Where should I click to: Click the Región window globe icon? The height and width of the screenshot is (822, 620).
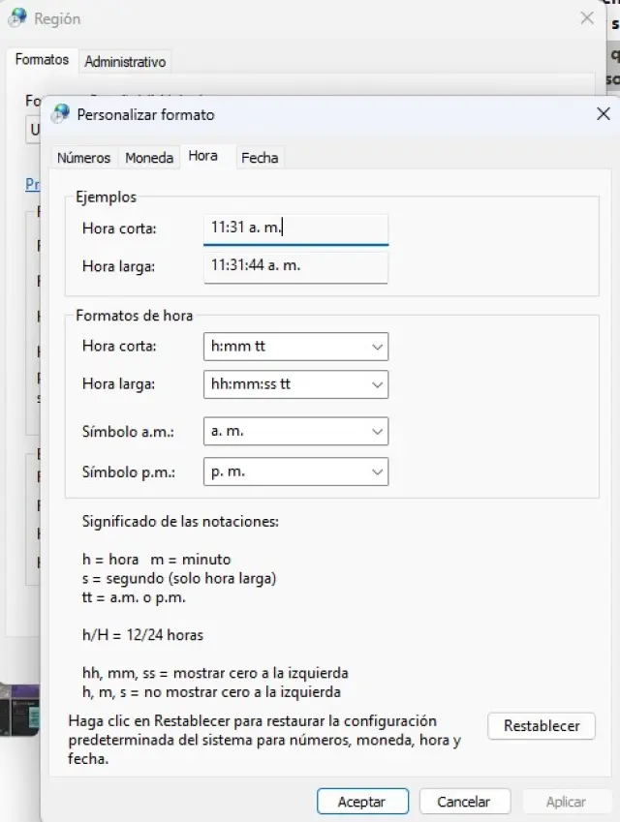[x=17, y=18]
